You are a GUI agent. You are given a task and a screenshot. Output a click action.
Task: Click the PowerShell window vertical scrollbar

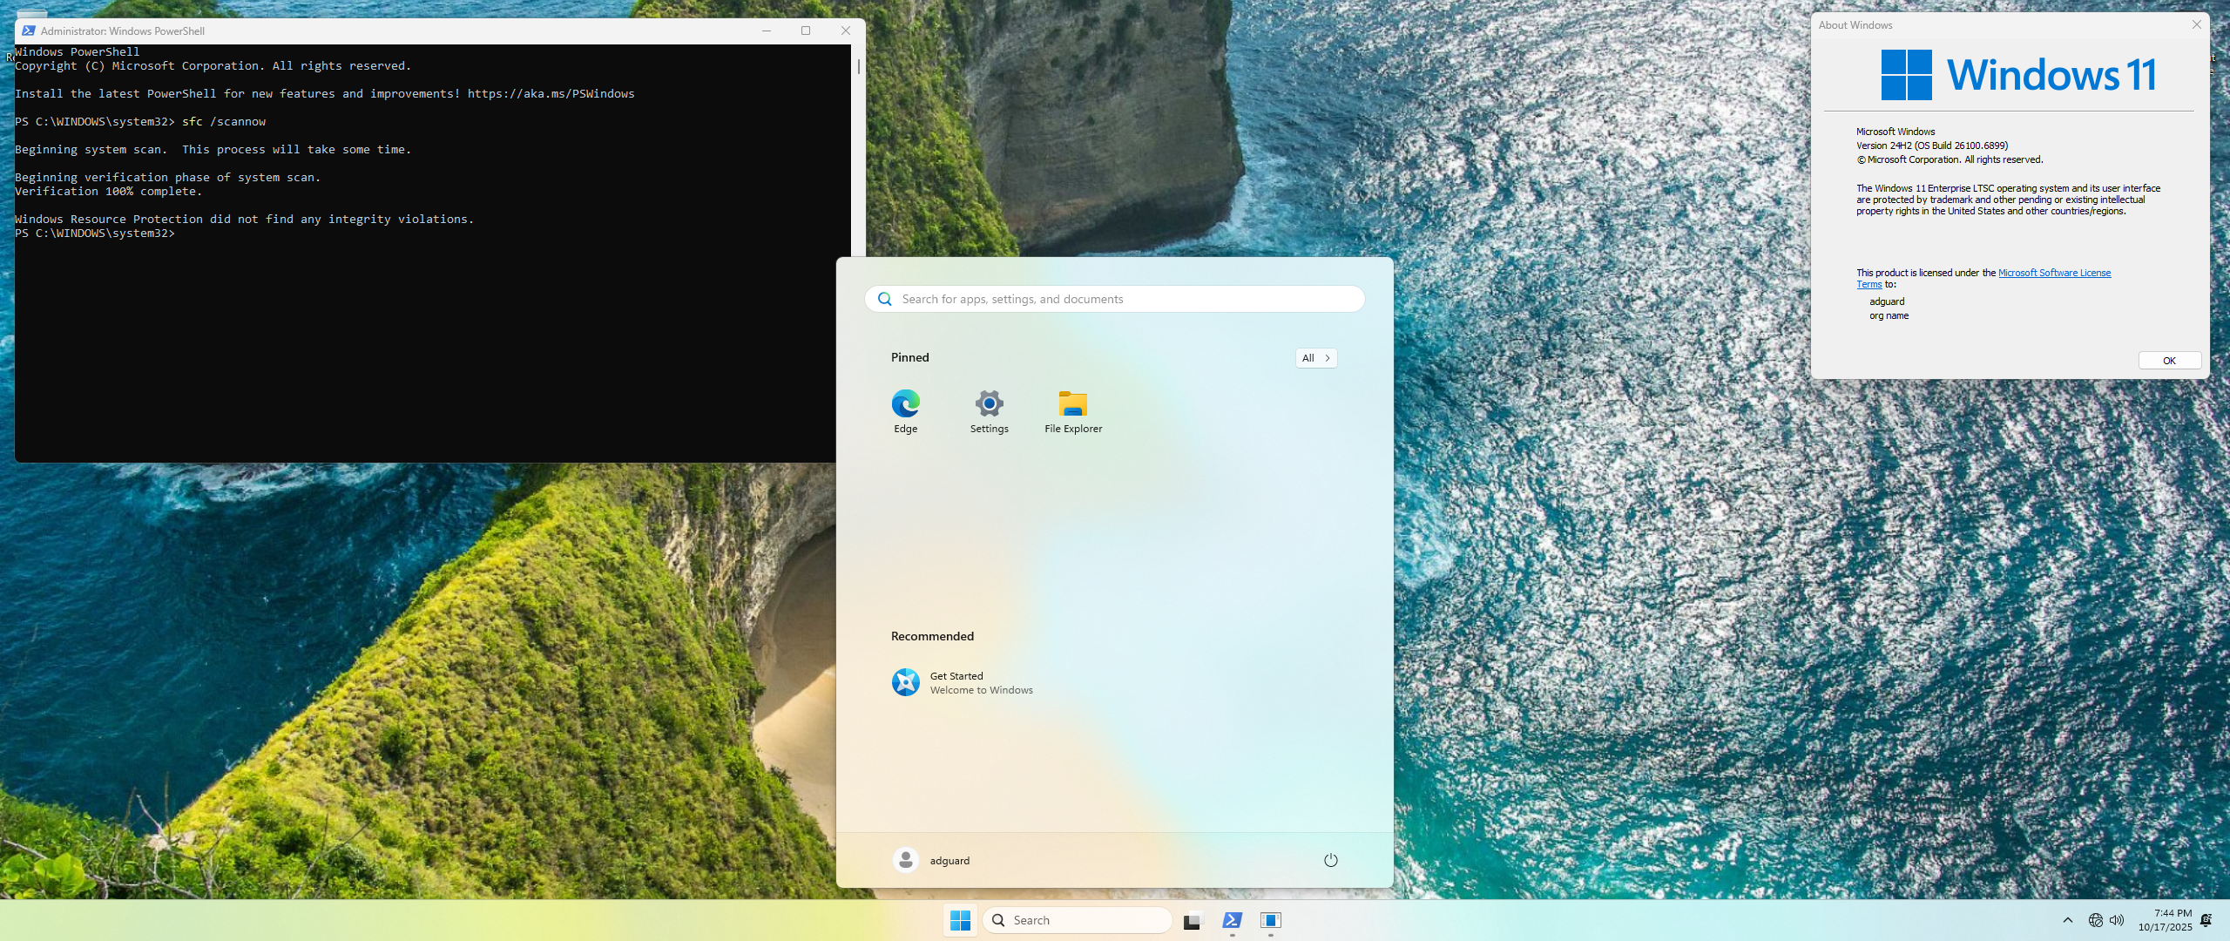pyautogui.click(x=859, y=66)
